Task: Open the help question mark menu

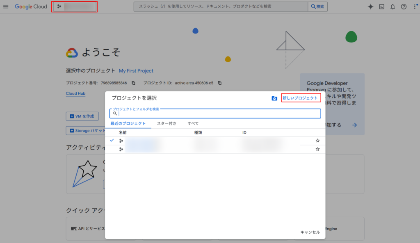Action: pyautogui.click(x=404, y=7)
